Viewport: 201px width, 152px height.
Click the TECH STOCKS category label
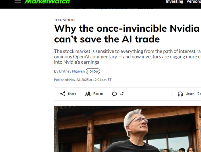[x=65, y=20]
